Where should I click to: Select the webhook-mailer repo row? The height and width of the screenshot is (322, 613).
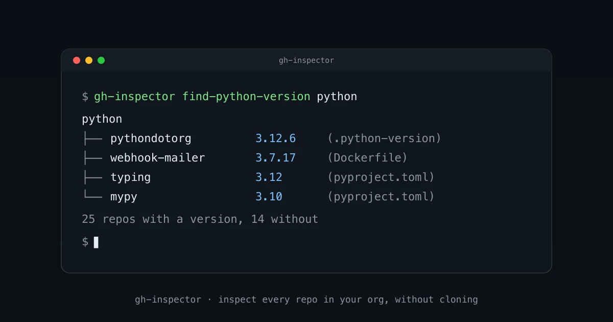pyautogui.click(x=245, y=158)
